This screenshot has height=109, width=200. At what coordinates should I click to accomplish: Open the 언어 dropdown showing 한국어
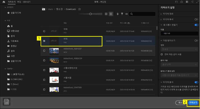tap(179, 49)
